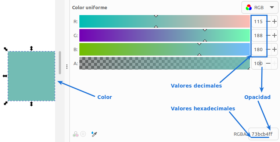The image size is (280, 142).
Task: Increase the R value with plus button
Action: click(274, 21)
